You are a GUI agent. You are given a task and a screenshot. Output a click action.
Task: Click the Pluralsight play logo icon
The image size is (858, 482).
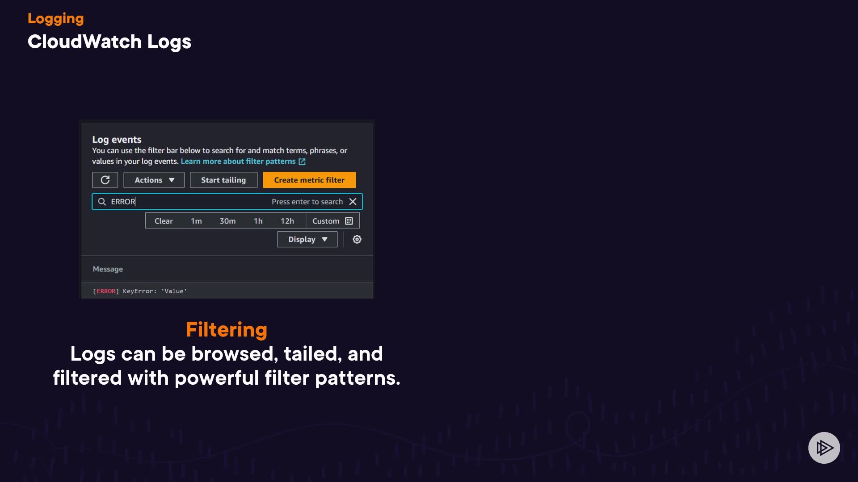point(824,448)
